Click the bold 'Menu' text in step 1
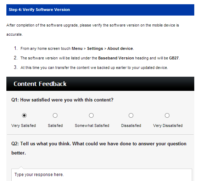The width and height of the screenshot is (201, 181). point(77,48)
